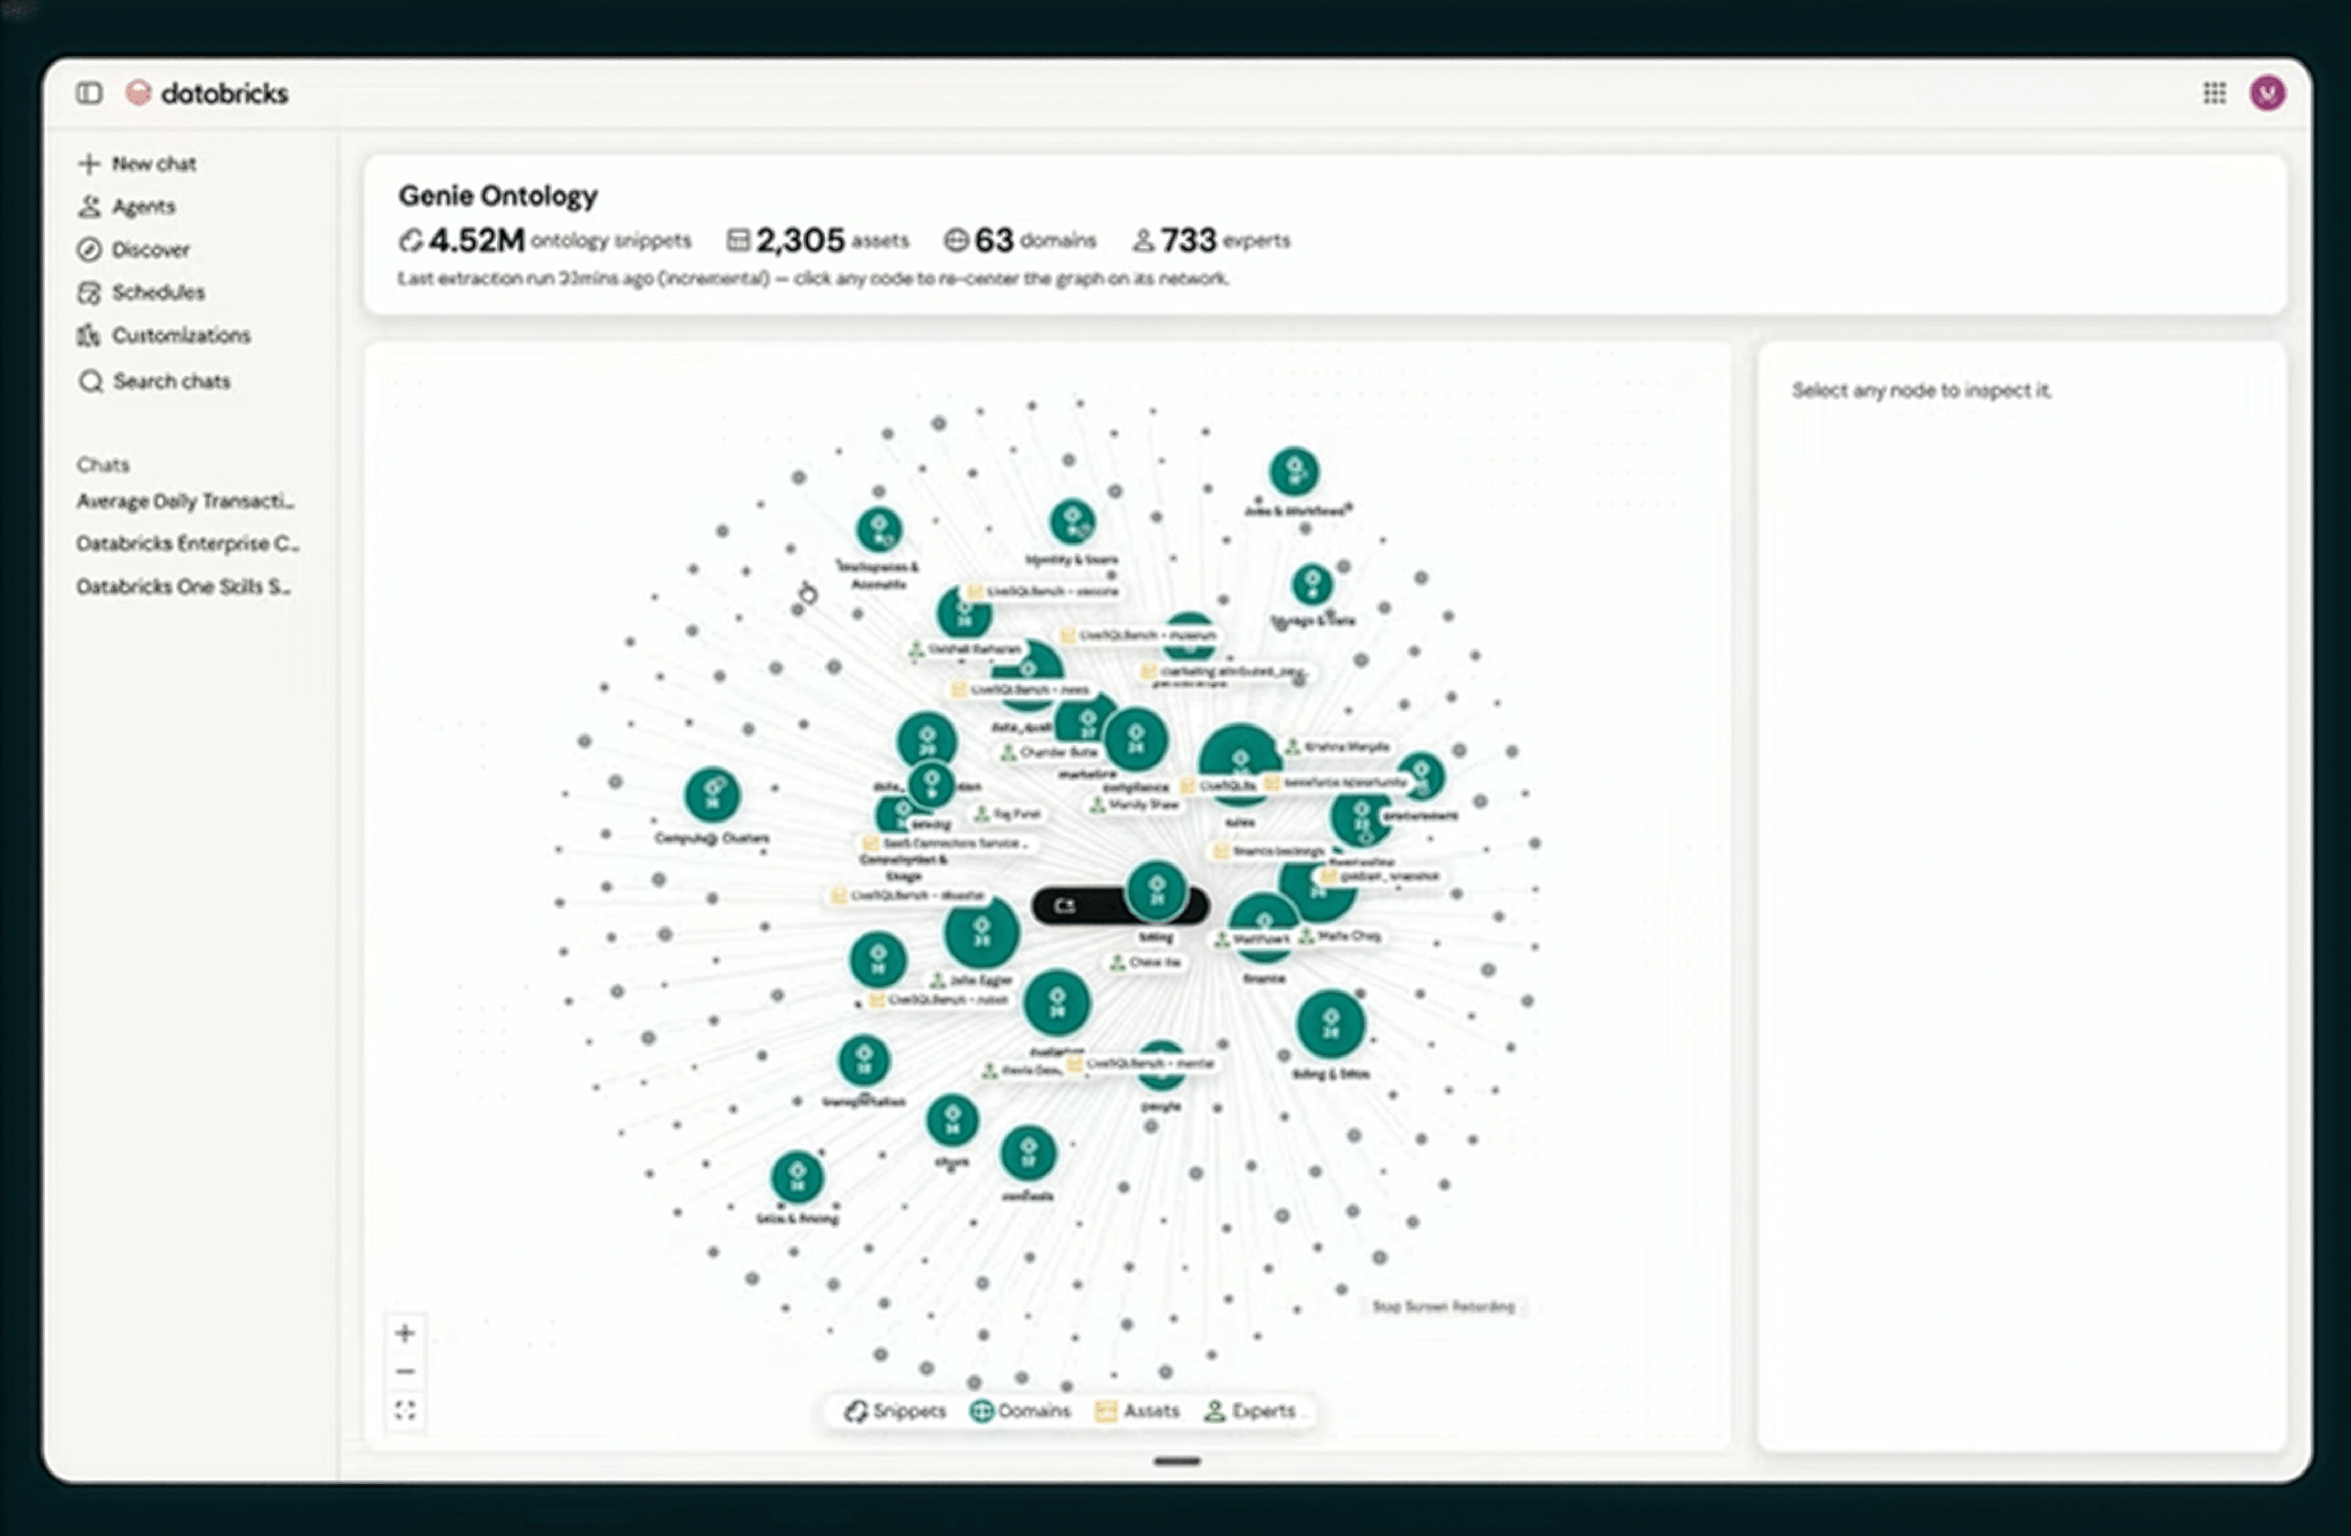Open Search chats
Image resolution: width=2351 pixels, height=1536 pixels.
tap(154, 381)
